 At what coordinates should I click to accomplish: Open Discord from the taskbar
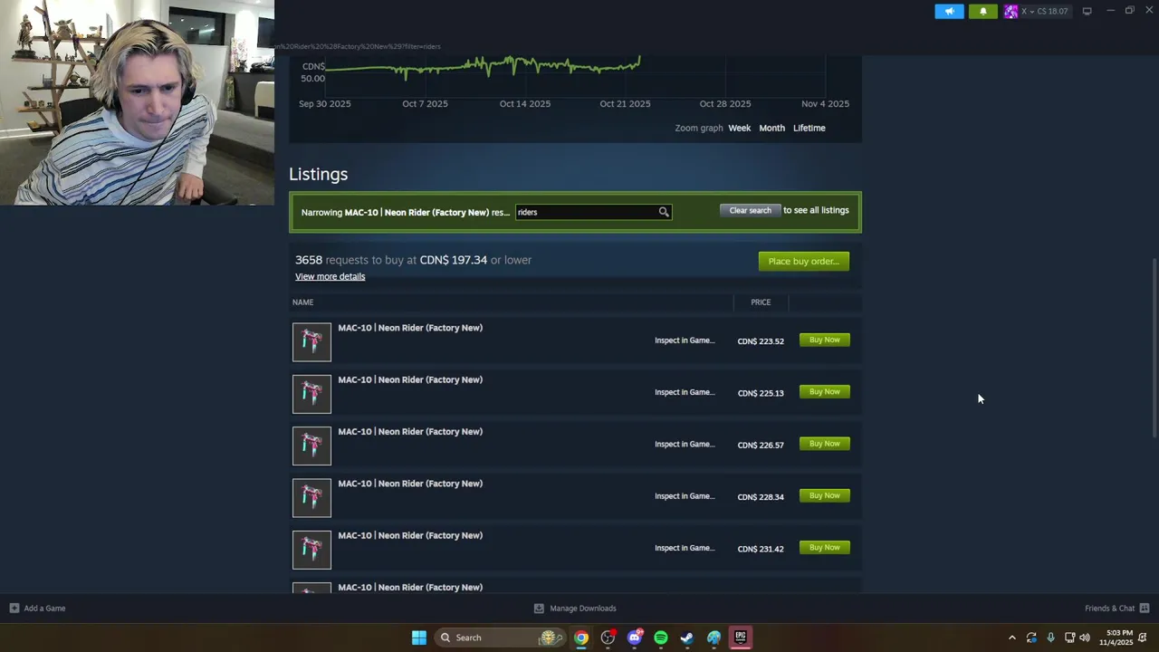635,638
